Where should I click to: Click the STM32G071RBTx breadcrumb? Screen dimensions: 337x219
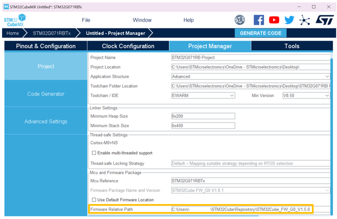click(52, 33)
